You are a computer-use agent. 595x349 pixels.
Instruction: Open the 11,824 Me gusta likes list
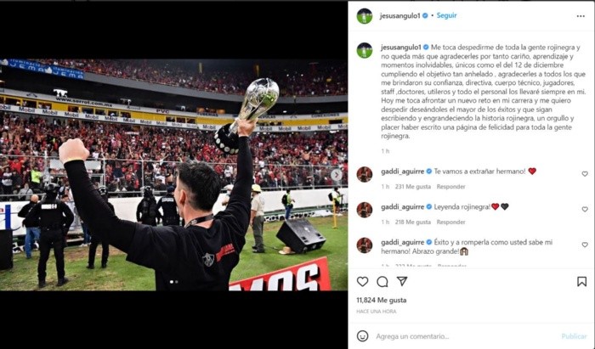coord(382,300)
